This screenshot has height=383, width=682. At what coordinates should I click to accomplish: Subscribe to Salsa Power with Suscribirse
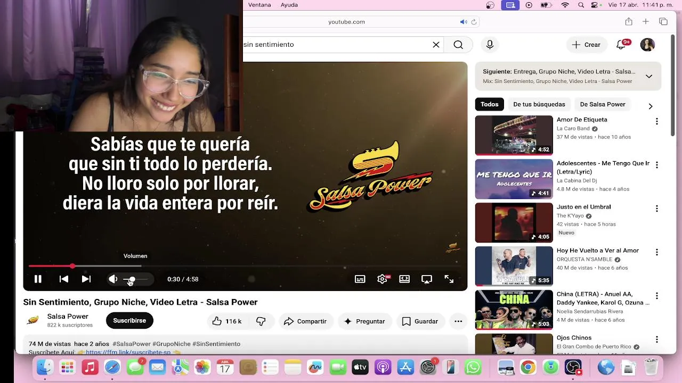tap(129, 320)
